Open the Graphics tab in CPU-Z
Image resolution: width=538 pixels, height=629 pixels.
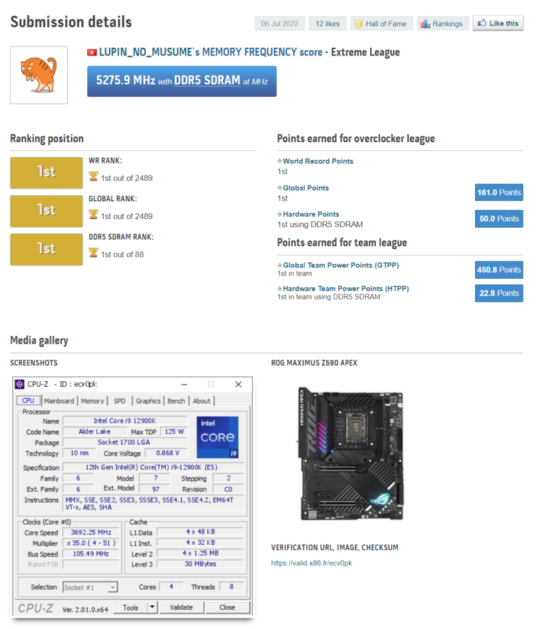148,401
